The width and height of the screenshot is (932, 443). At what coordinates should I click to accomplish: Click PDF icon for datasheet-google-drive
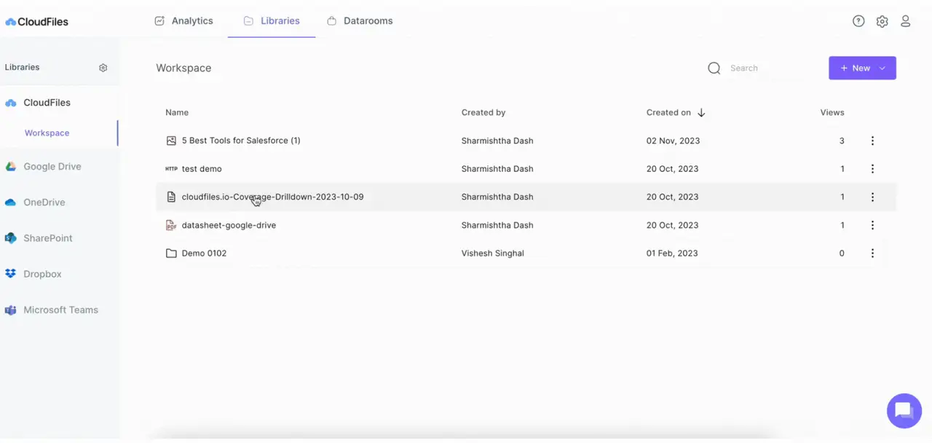click(171, 225)
